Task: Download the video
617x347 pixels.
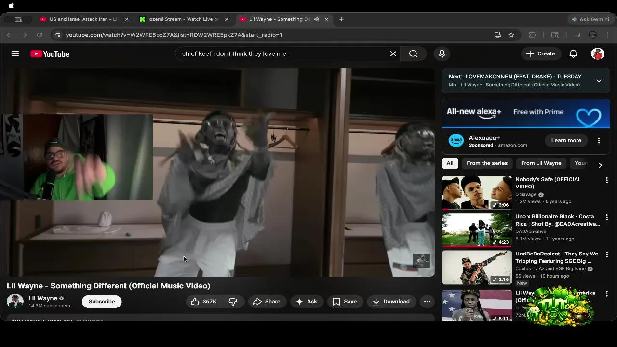Action: tap(391, 301)
